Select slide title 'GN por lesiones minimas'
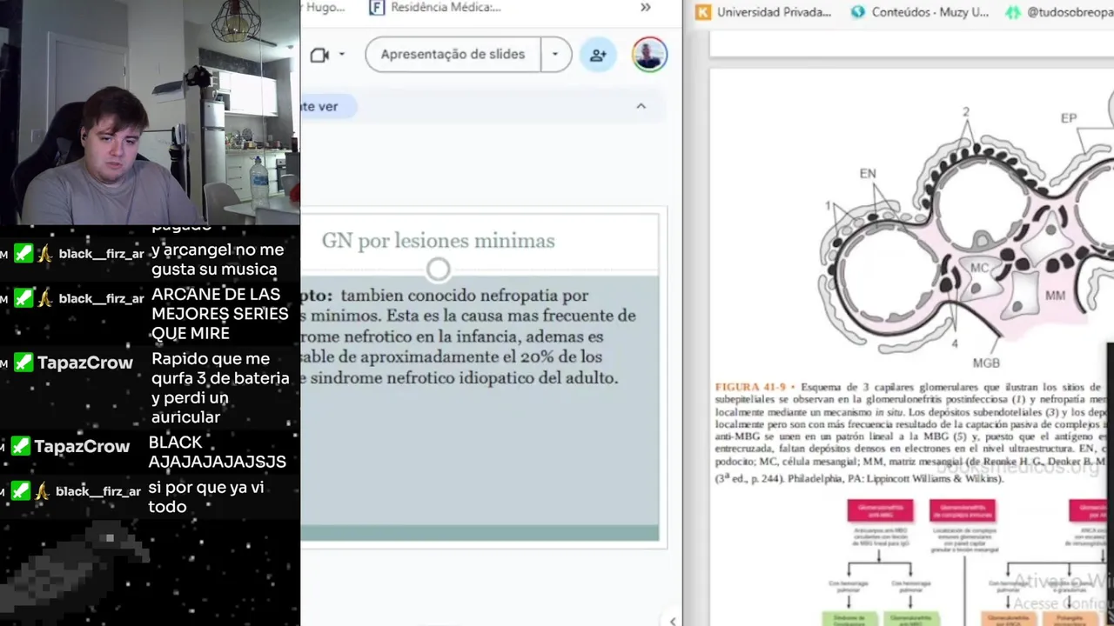Viewport: 1114px width, 626px height. [438, 241]
